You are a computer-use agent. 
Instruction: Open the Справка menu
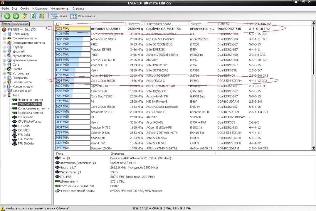click(78, 8)
